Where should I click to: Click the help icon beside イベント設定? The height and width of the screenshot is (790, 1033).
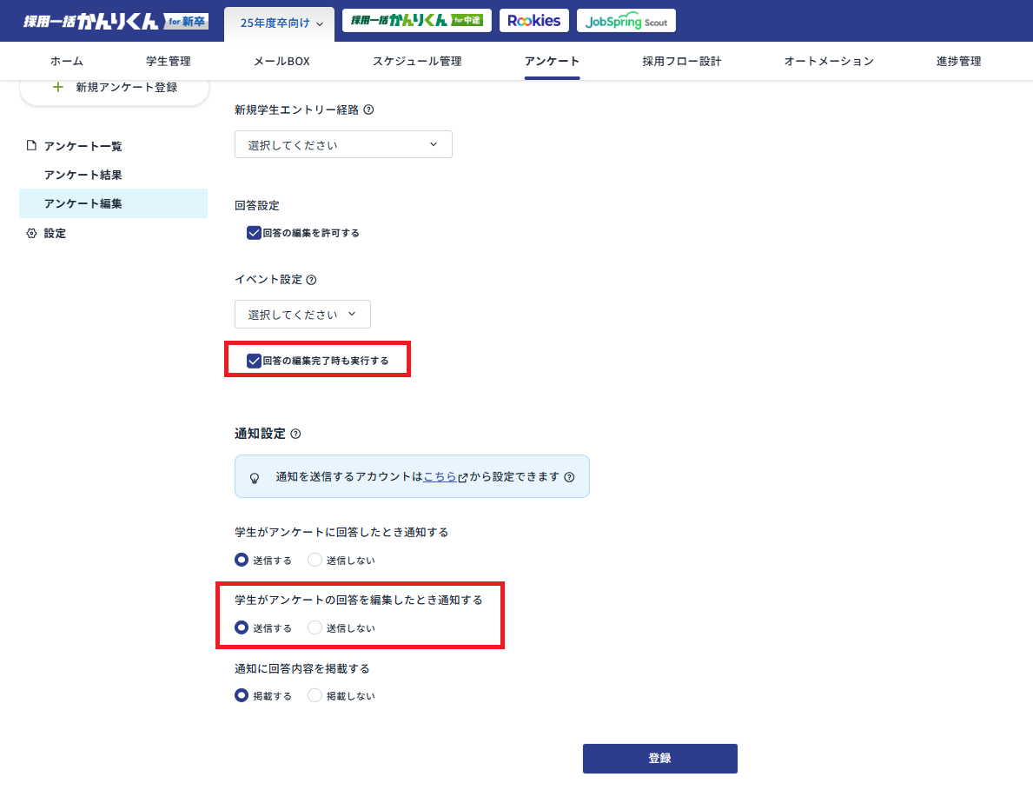coord(310,279)
